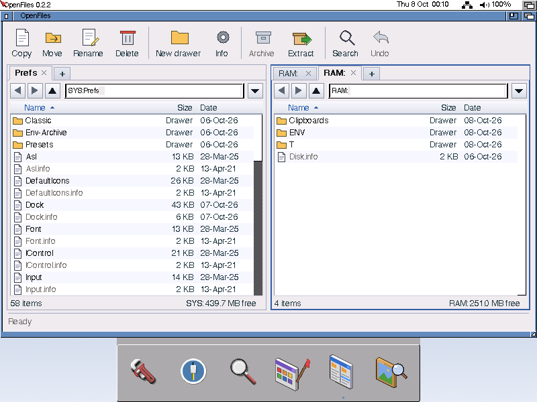Click the Delete trash icon
Image resolution: width=537 pixels, height=402 pixels.
tap(127, 43)
